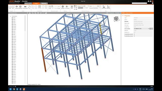The height and width of the screenshot is (91, 162).
Task: Click the pan arrows icon in view bar
Action: (38, 13)
